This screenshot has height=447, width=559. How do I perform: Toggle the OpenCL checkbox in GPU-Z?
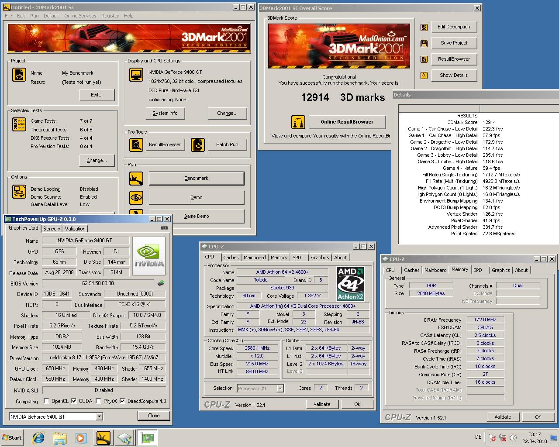pos(46,401)
